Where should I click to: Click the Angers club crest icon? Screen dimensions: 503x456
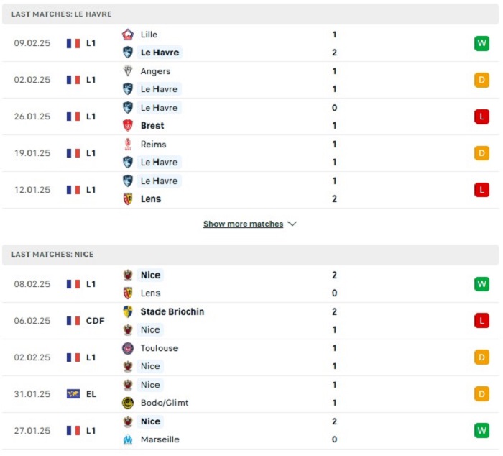[x=128, y=71]
